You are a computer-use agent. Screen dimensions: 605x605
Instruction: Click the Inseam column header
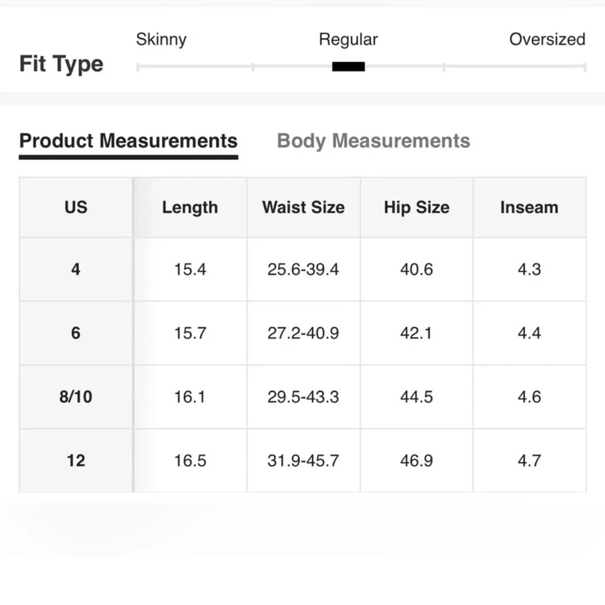coord(529,207)
